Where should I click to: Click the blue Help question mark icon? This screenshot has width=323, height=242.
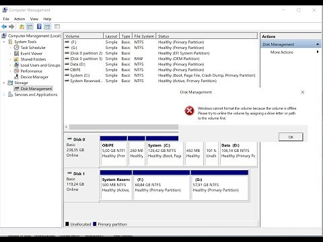coord(39,27)
